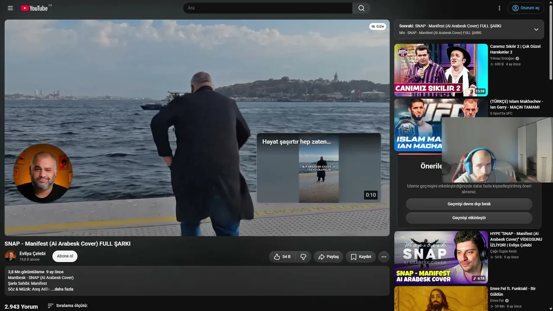Viewport: 553px width, 311px height.
Task: Click the Geçmişi etkinleştir button
Action: [469, 218]
